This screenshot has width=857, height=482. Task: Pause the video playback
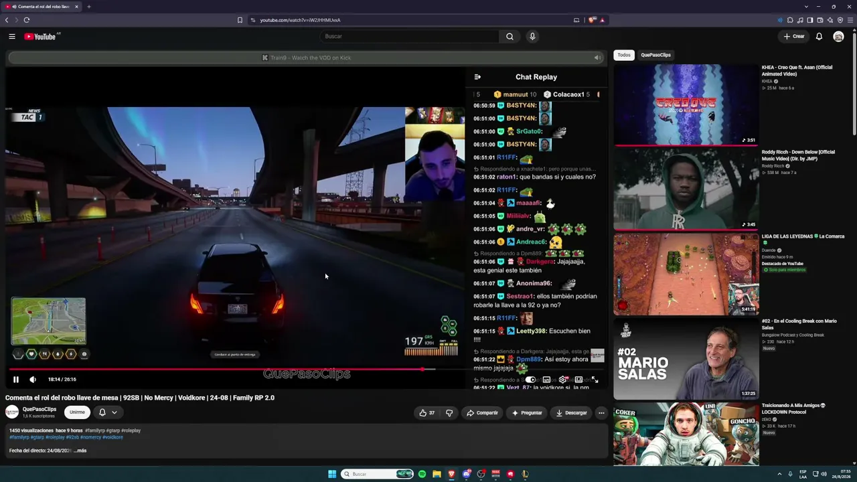(x=16, y=380)
